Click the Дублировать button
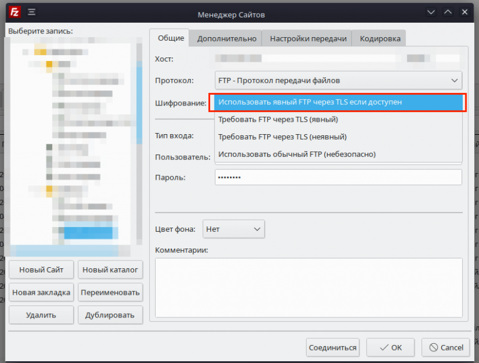Image resolution: width=479 pixels, height=363 pixels. point(110,315)
